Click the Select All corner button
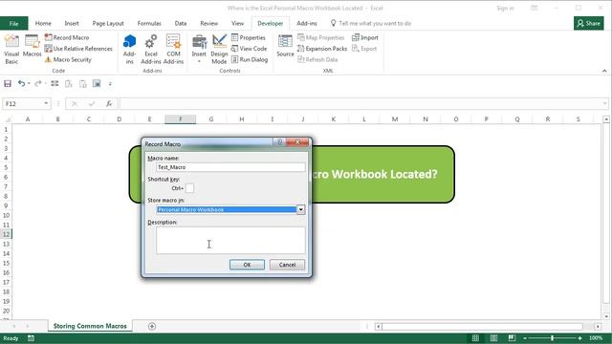This screenshot has height=344, width=612. (x=7, y=119)
